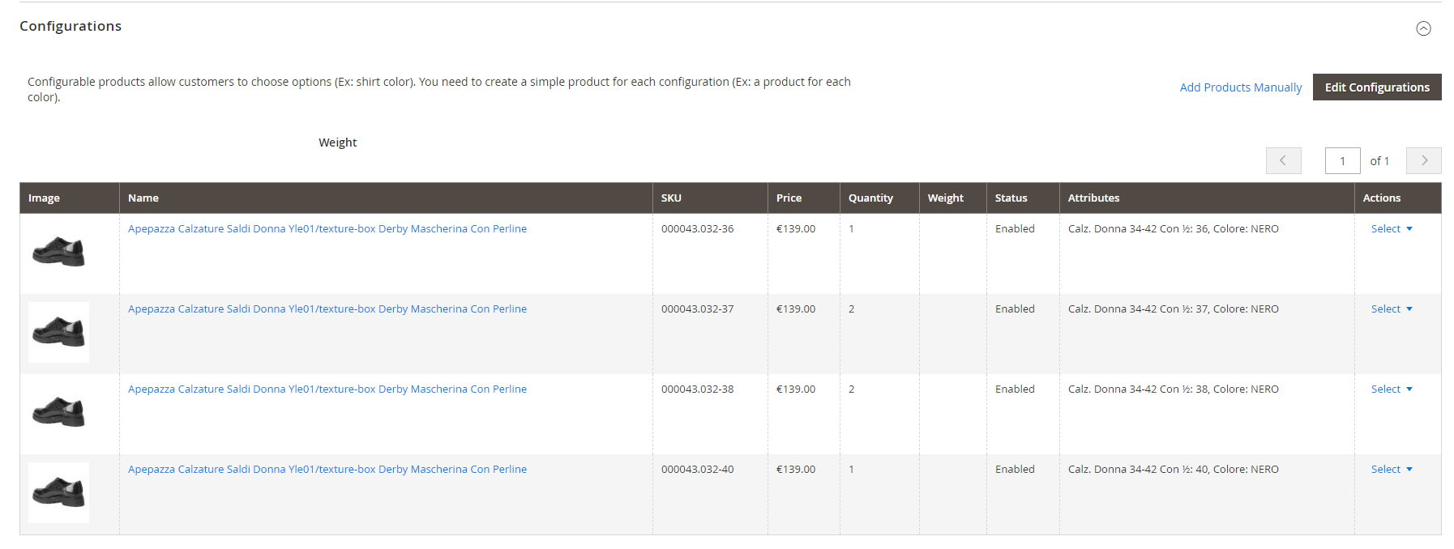Click price €139.00 in 000043.032-40 row
The width and height of the screenshot is (1454, 549).
click(x=796, y=470)
